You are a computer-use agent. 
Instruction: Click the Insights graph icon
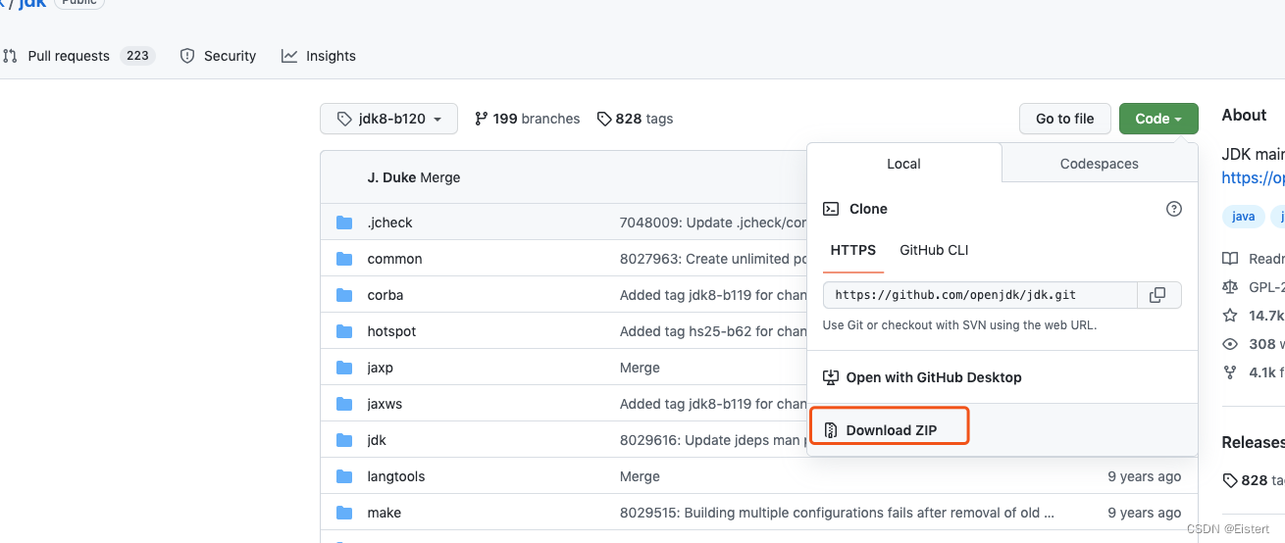tap(289, 56)
